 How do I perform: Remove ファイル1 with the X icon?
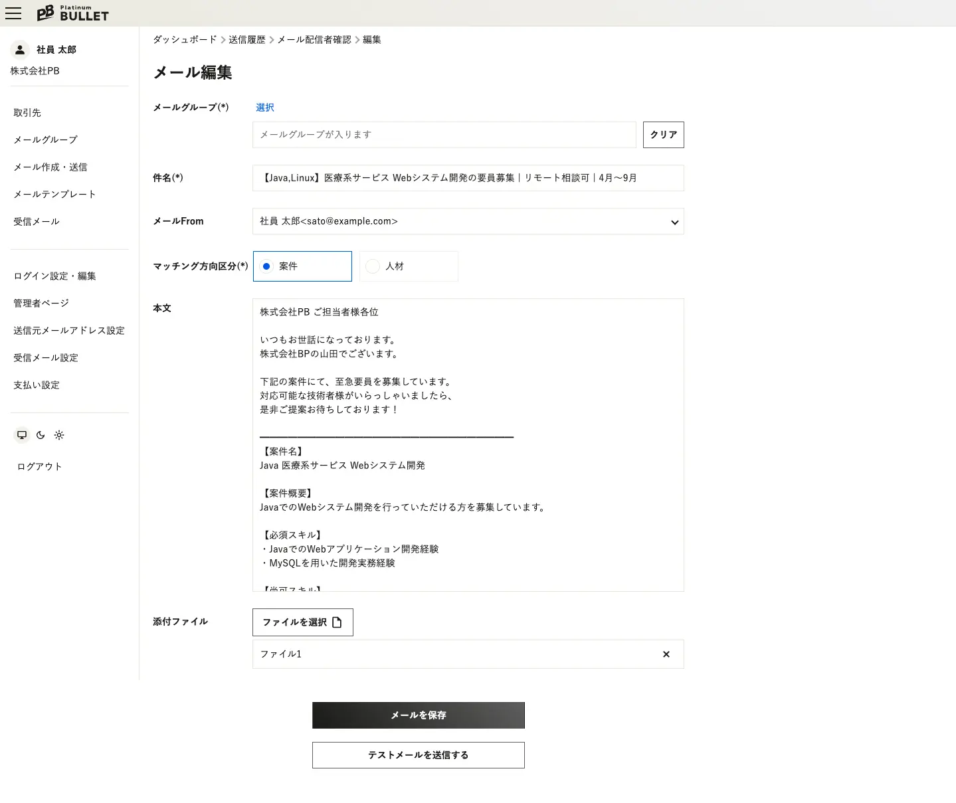pos(666,654)
